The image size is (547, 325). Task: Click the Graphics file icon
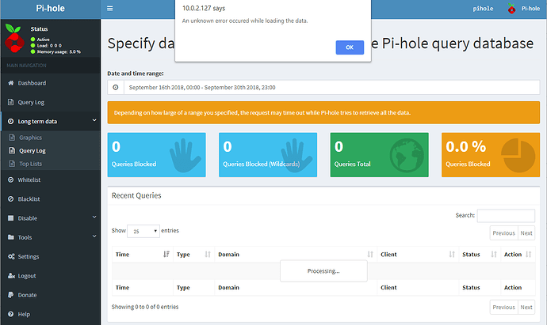(x=12, y=138)
